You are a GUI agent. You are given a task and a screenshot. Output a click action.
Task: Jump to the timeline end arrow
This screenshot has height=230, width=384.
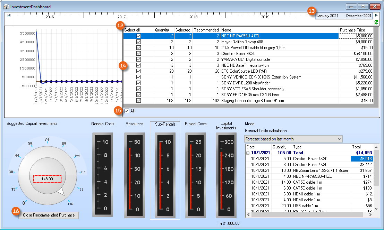[376, 15]
